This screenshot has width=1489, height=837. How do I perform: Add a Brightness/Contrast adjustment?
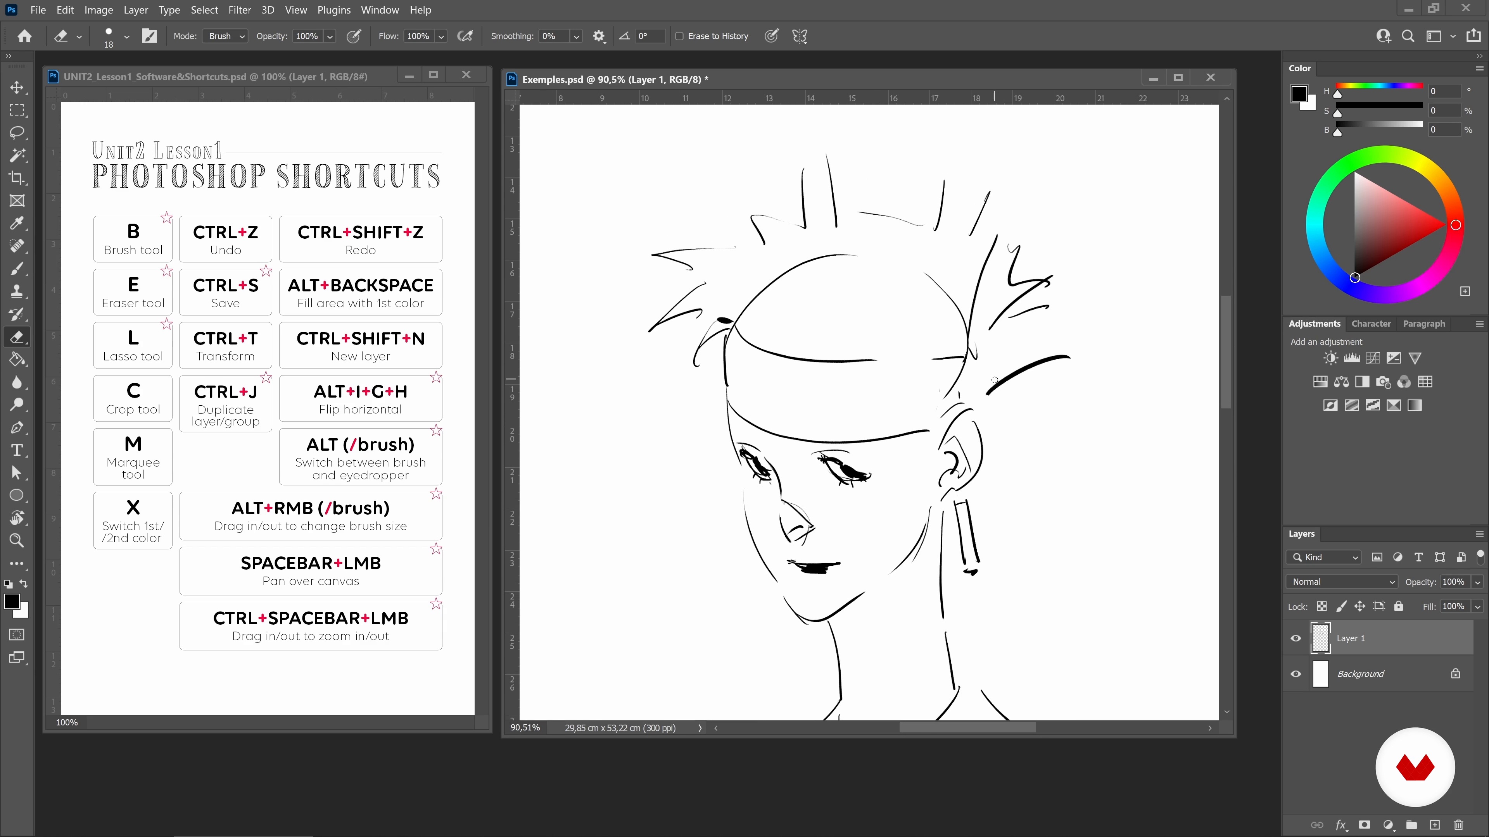(1330, 358)
